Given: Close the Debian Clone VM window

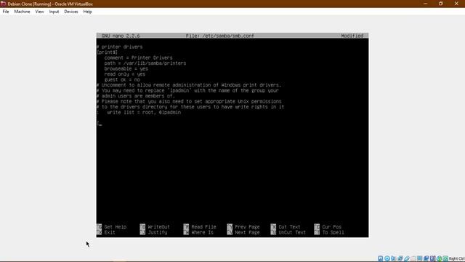Looking at the screenshot, I should 456,4.
